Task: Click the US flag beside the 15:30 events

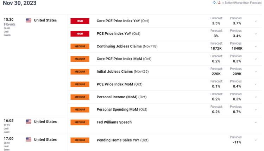Action: tap(29, 20)
